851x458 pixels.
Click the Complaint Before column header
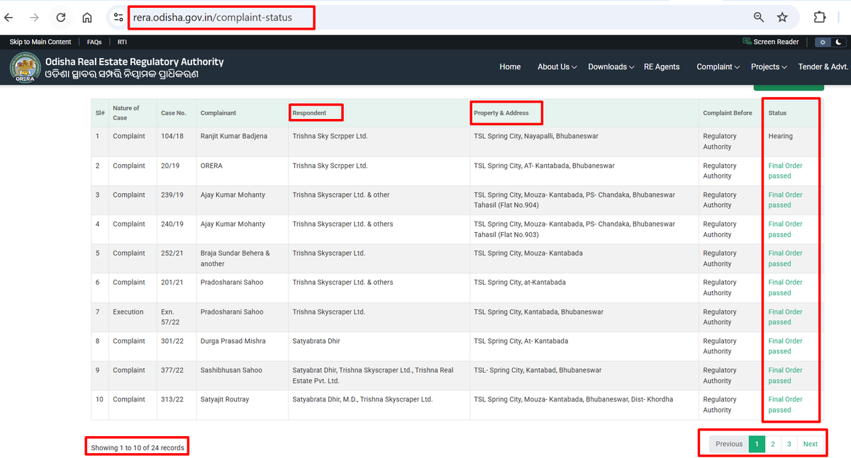(x=728, y=113)
